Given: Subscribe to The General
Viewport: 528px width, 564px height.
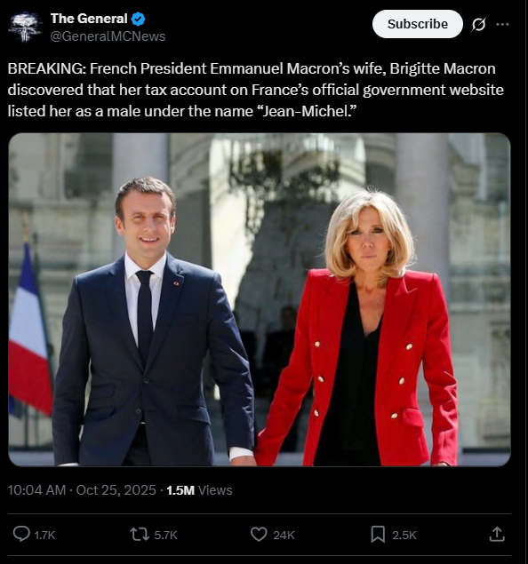Looking at the screenshot, I should pos(418,24).
